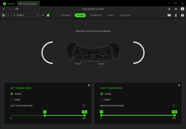Open the Power tab
This screenshot has width=186, height=129.
pos(111,15)
